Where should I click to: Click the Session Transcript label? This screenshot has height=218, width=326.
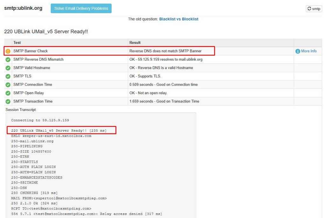coord(21,109)
